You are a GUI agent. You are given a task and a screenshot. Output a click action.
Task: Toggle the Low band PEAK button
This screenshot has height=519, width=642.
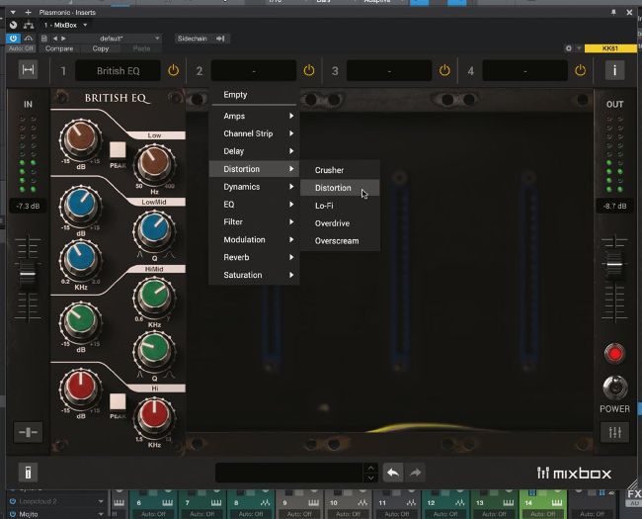coord(118,150)
